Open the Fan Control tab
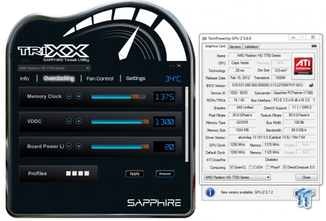The height and width of the screenshot is (221, 326). 100,78
